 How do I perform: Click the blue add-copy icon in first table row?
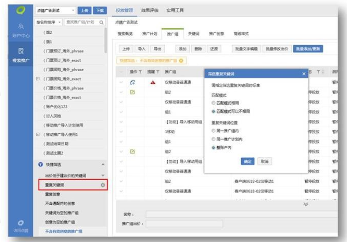click(x=132, y=82)
